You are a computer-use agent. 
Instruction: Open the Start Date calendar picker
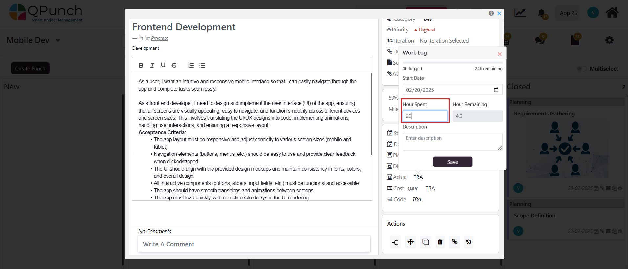(496, 90)
